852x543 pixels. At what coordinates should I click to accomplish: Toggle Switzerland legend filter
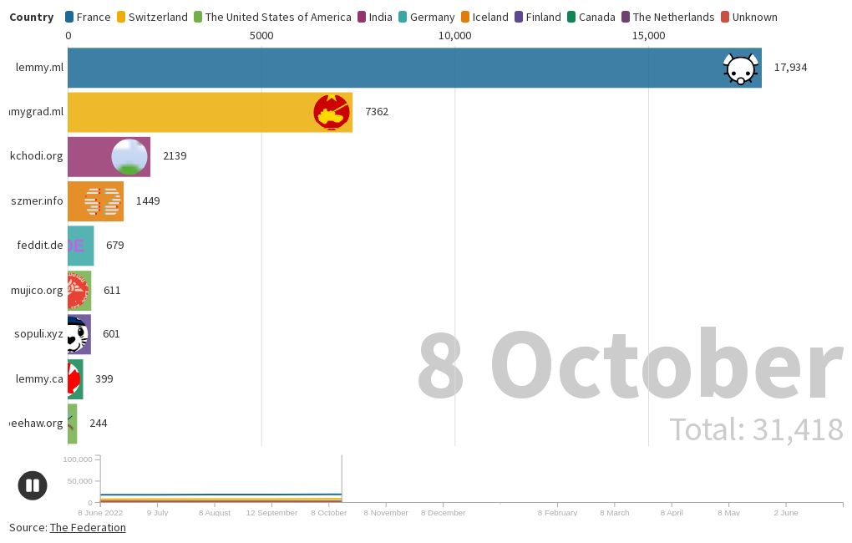(152, 17)
